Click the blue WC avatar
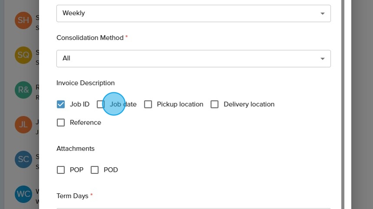373x209 pixels. pyautogui.click(x=23, y=194)
